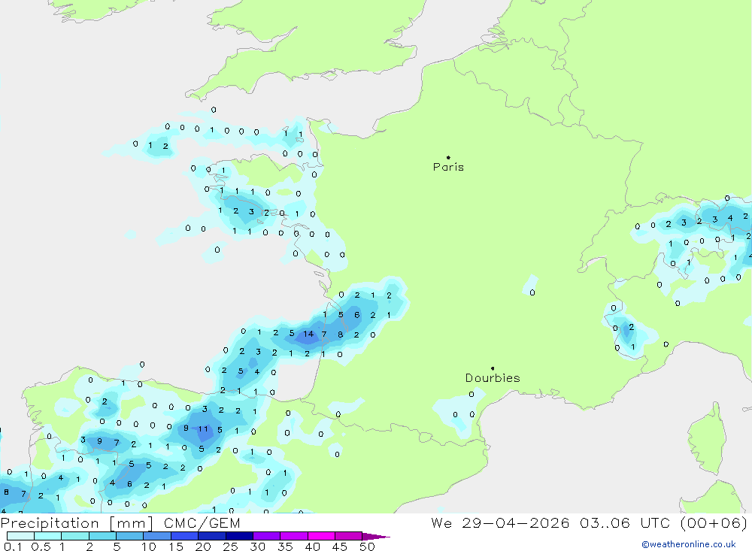This screenshot has width=752, height=551.
Task: Click the Paris city label
Action: 448,167
